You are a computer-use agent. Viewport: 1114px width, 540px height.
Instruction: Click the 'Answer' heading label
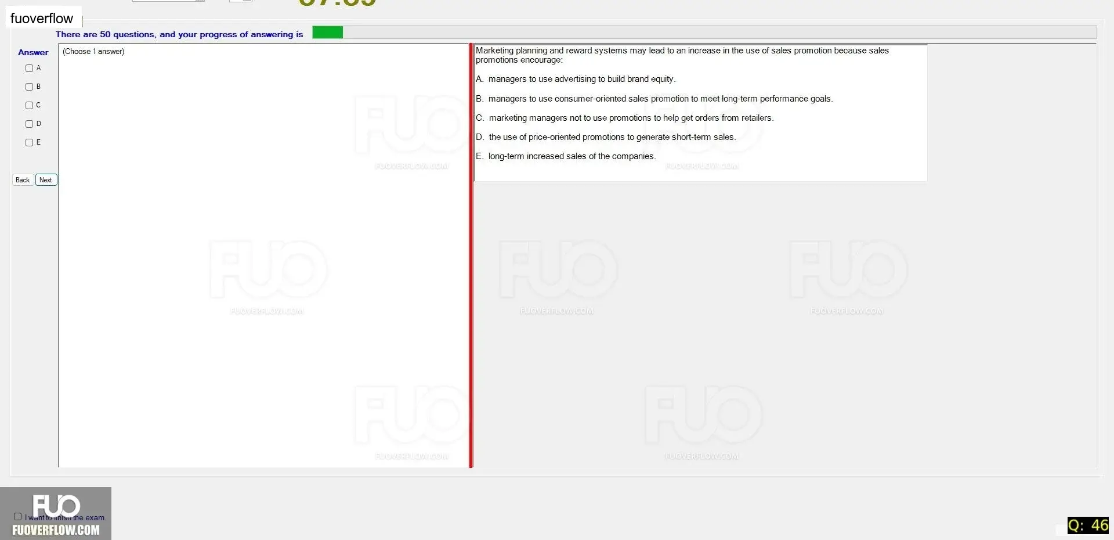coord(33,52)
